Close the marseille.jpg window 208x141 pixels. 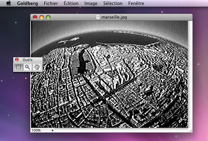35,17
